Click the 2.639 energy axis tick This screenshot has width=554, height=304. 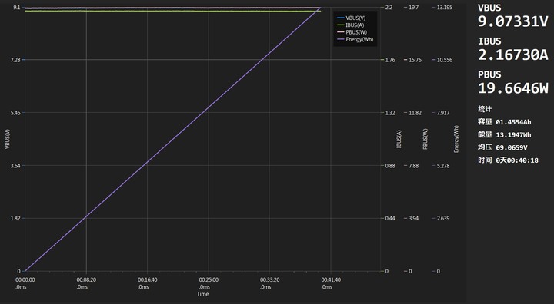[x=443, y=218]
